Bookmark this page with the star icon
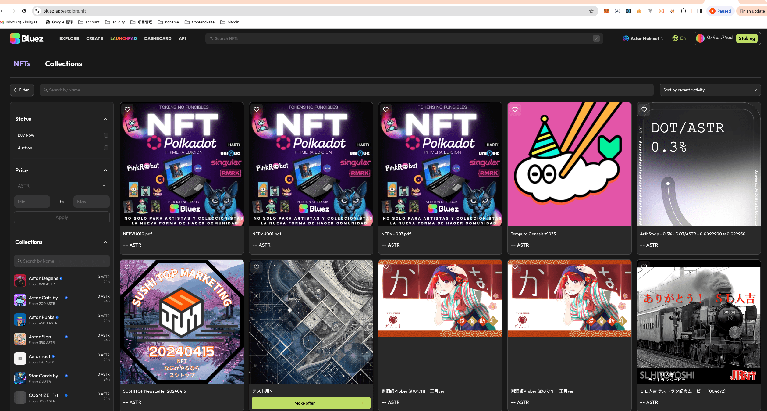Screen dimensions: 767x411 click(x=591, y=11)
